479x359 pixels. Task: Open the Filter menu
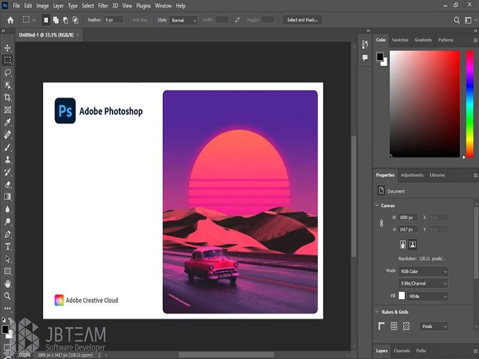(x=103, y=6)
